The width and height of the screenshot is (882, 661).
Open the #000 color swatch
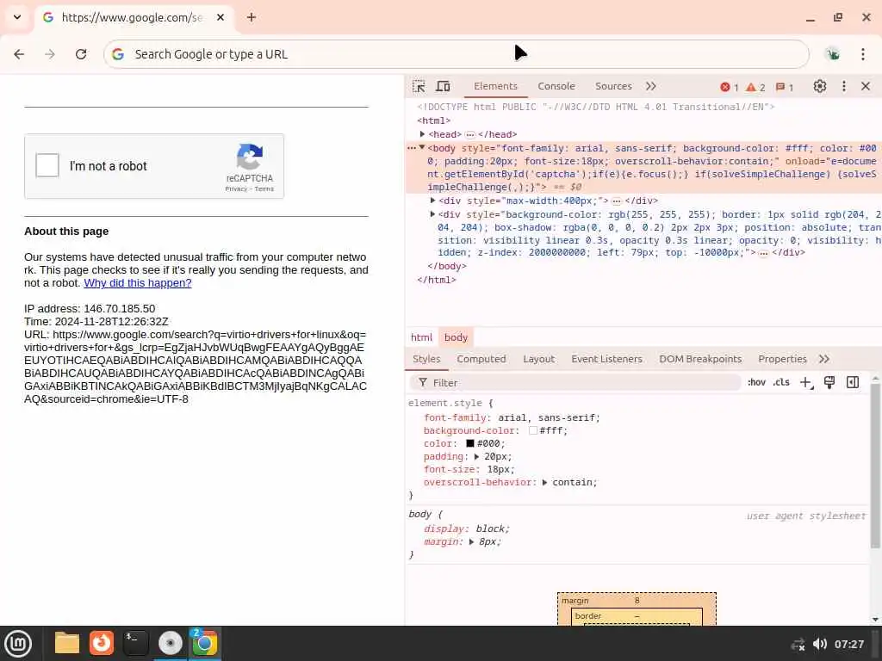click(x=470, y=443)
